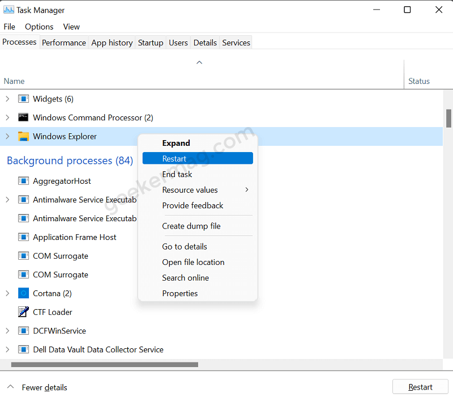
Task: Click the horizontal scrollbar thumb
Action: (105, 365)
